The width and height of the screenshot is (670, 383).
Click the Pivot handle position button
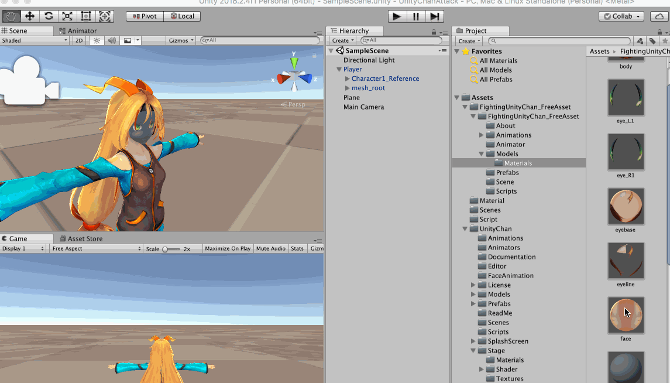point(144,16)
